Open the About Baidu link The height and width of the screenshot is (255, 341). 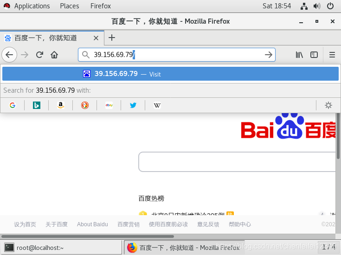click(x=92, y=224)
